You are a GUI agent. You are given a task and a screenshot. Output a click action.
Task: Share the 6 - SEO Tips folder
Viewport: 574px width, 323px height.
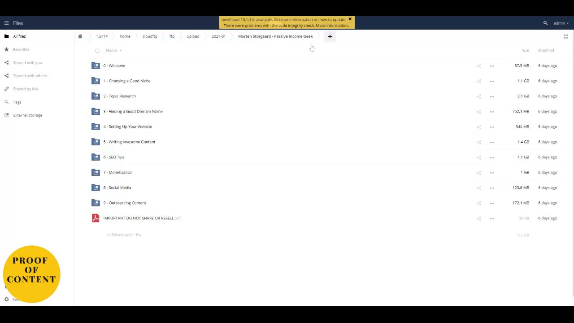click(x=478, y=157)
